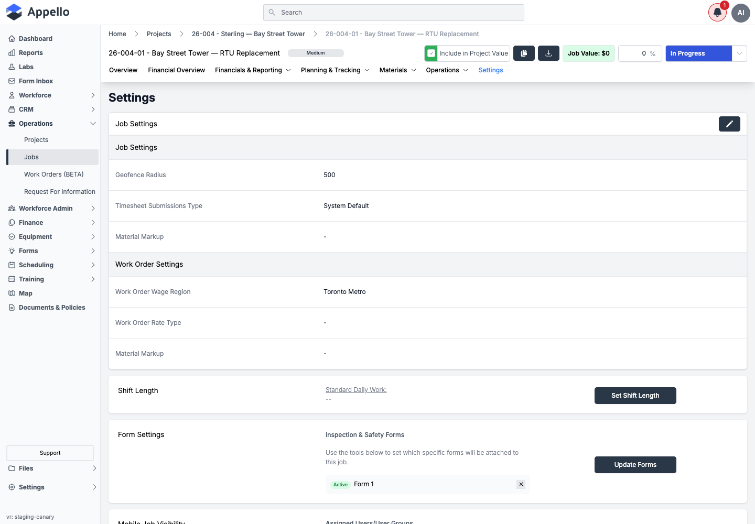This screenshot has width=755, height=524.
Task: Expand the Planning & Tracking menu
Action: 335,70
